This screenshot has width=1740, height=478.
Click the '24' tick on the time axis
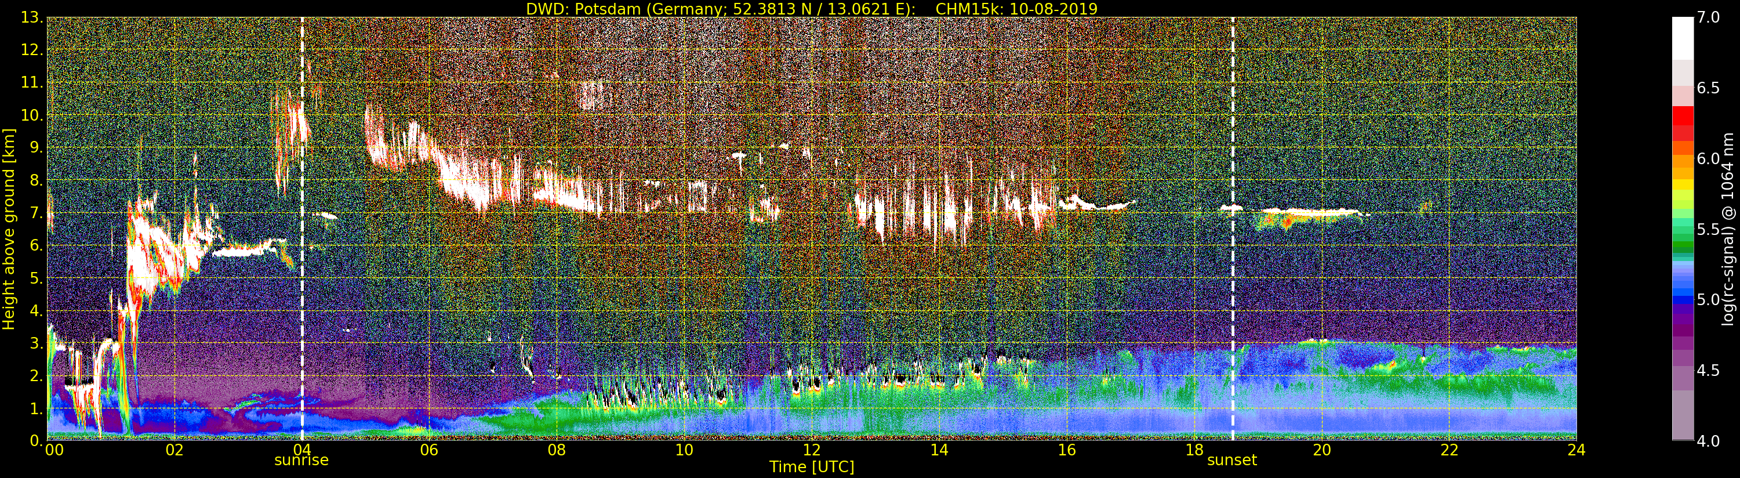[x=1576, y=450]
